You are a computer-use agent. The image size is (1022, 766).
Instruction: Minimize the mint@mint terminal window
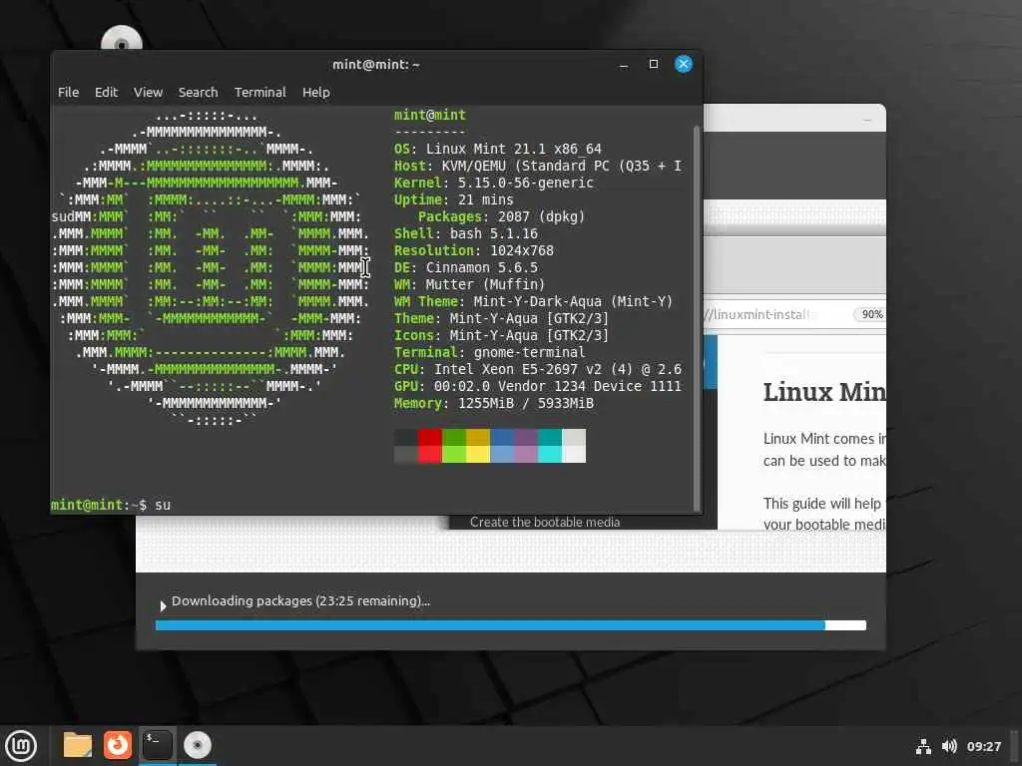pos(624,65)
